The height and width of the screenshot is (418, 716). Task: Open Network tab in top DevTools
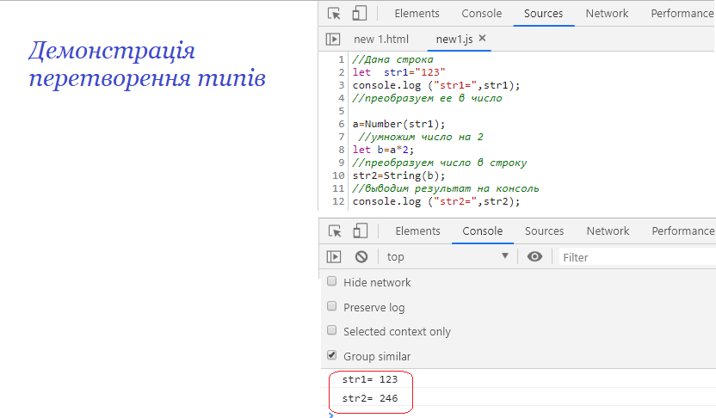(x=607, y=14)
